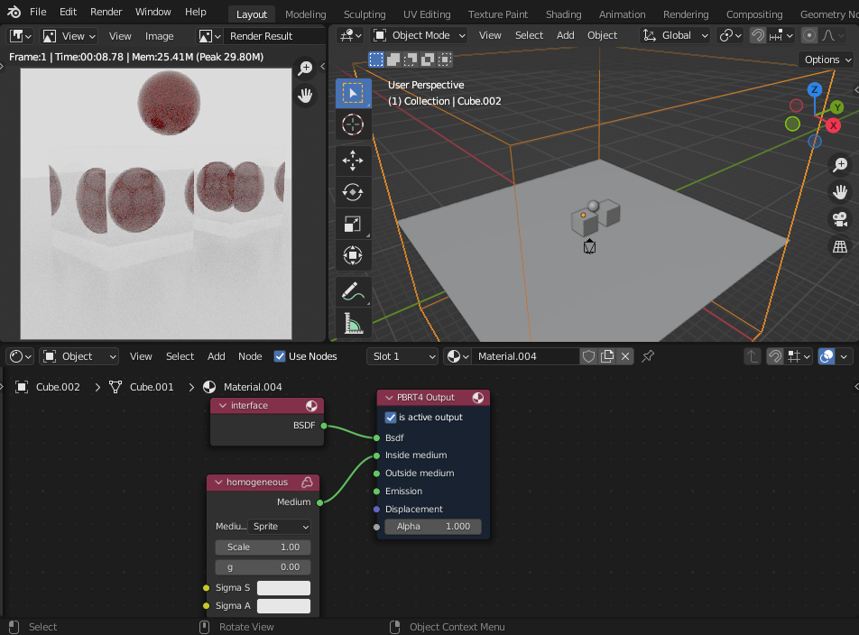Image resolution: width=859 pixels, height=635 pixels.
Task: Click the viewport Options button
Action: [x=826, y=60]
